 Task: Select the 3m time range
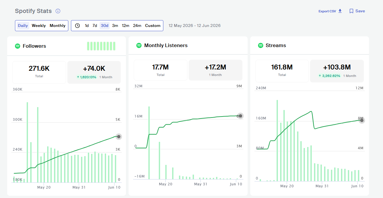(x=115, y=26)
